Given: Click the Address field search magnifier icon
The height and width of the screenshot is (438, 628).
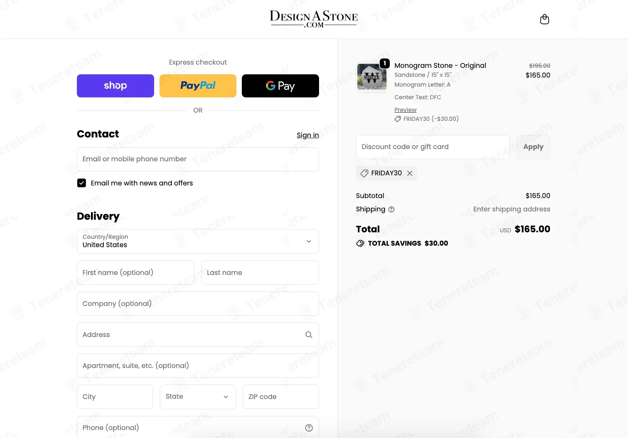Looking at the screenshot, I should [x=309, y=335].
